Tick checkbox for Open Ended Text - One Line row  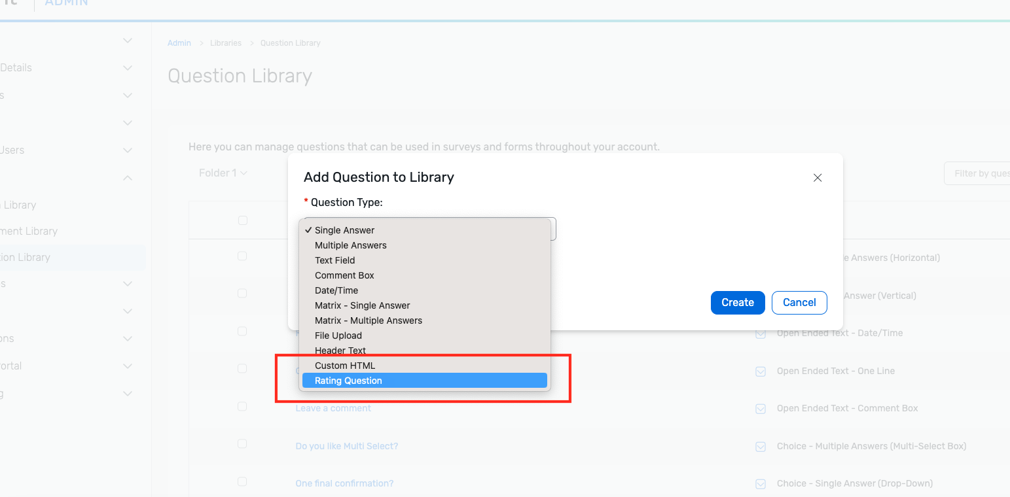(242, 369)
